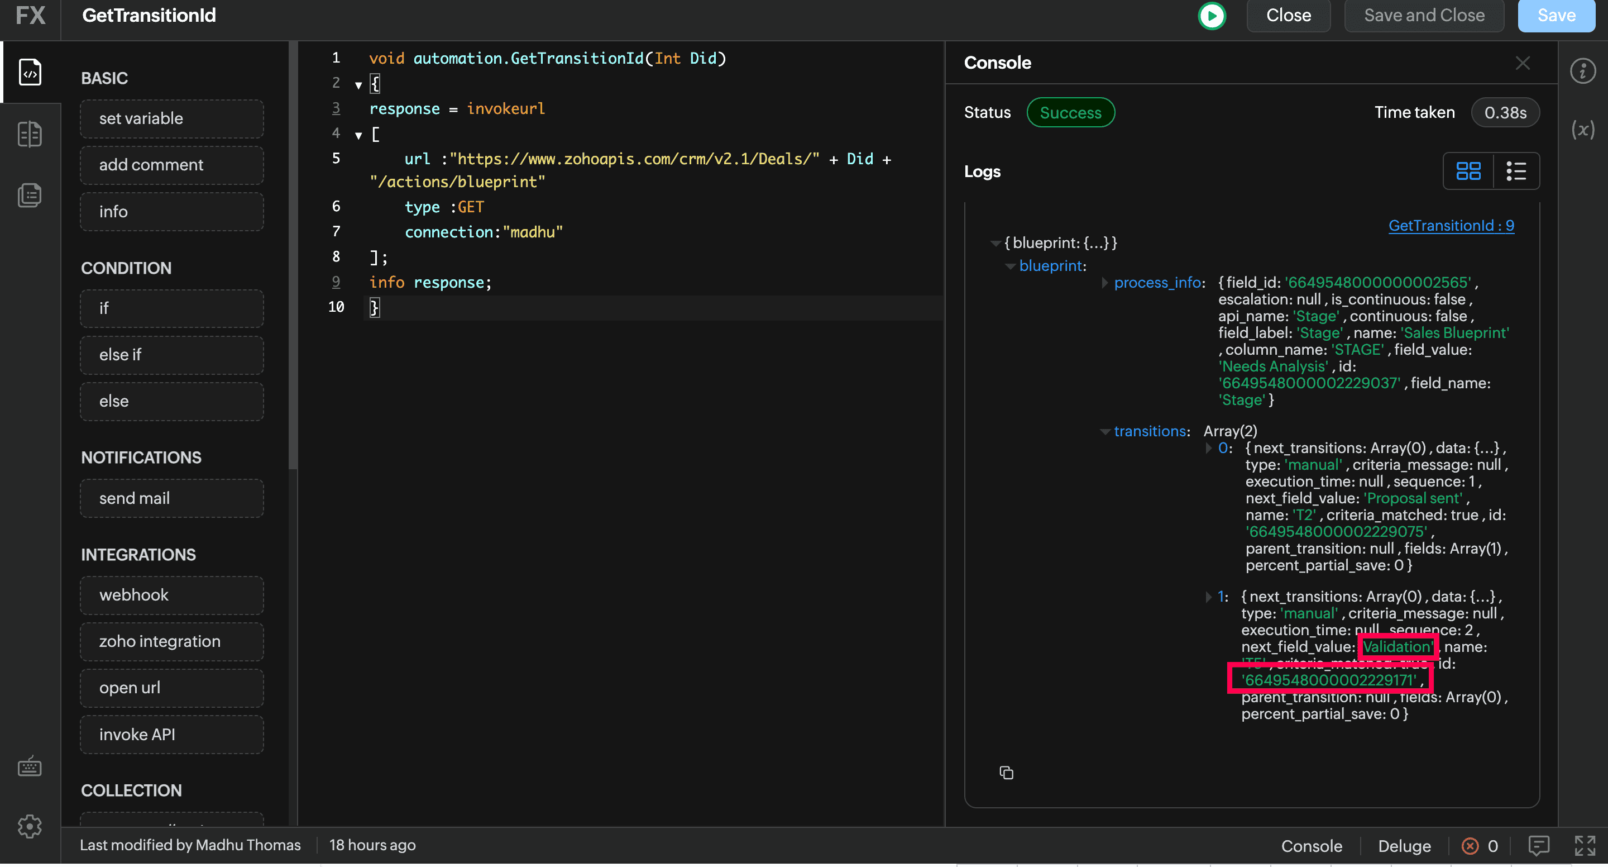Switch logs to list view
Image resolution: width=1608 pixels, height=867 pixels.
(1516, 171)
